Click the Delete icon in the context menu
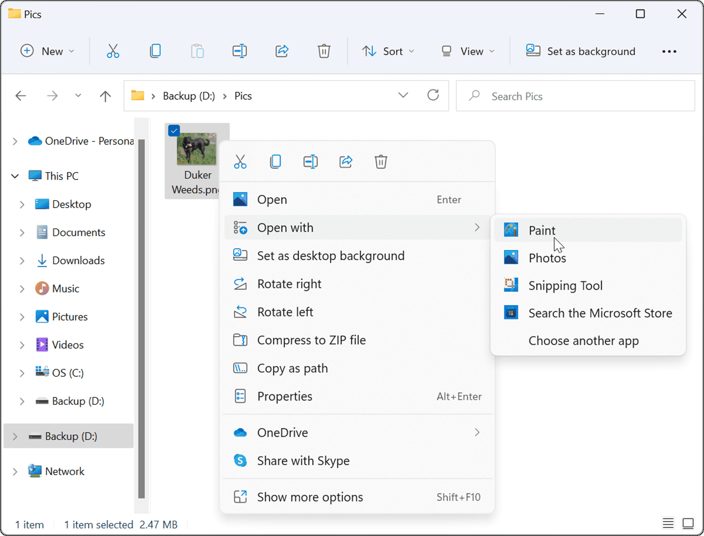 pos(381,161)
